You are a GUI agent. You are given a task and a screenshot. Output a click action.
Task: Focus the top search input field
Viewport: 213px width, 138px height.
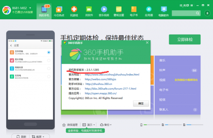click(186, 13)
